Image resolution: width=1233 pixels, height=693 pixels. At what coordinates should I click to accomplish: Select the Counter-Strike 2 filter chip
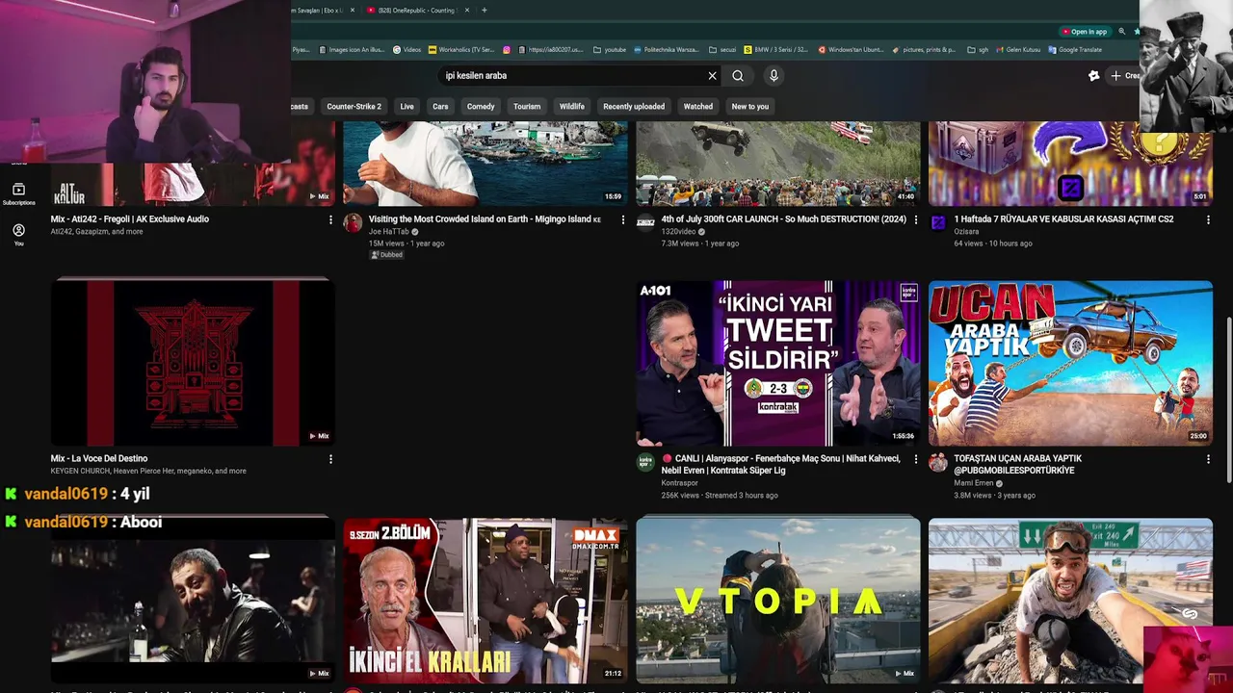coord(354,107)
